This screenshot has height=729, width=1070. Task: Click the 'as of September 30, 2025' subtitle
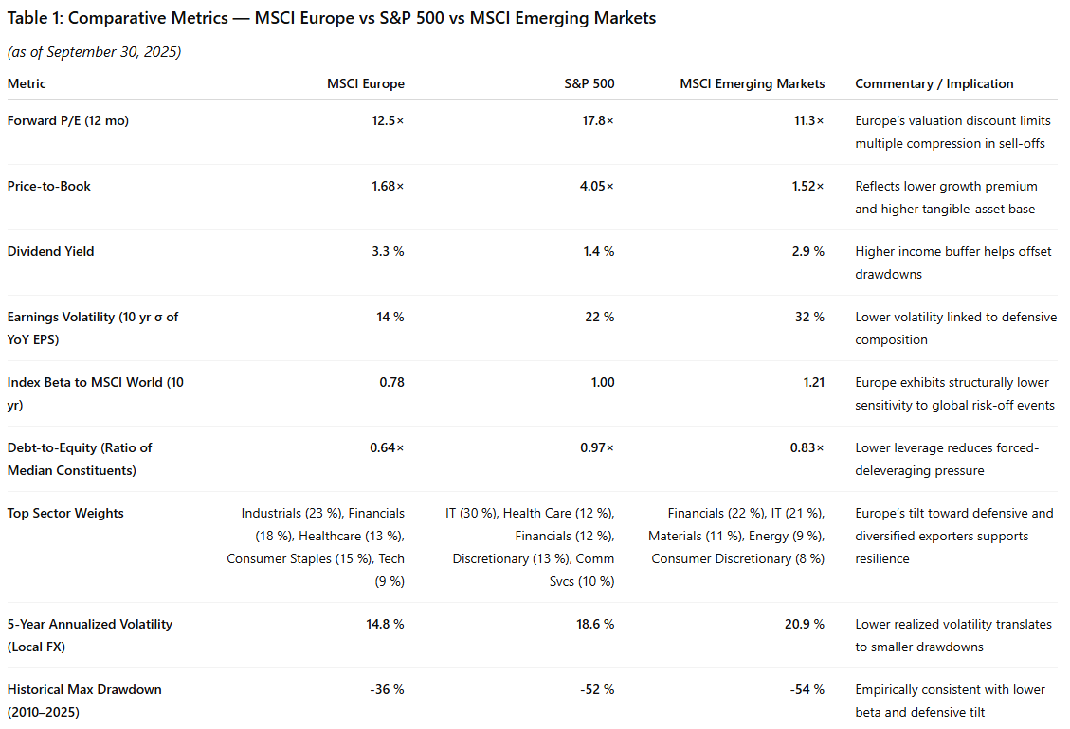coord(94,52)
